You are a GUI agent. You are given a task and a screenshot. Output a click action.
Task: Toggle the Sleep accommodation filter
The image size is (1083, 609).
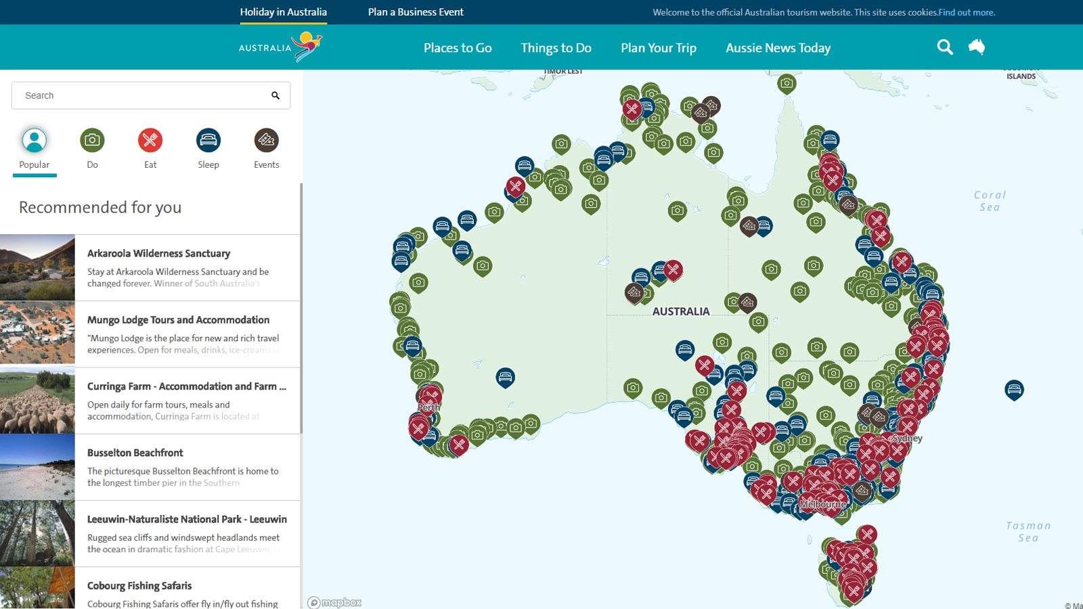[x=208, y=141]
